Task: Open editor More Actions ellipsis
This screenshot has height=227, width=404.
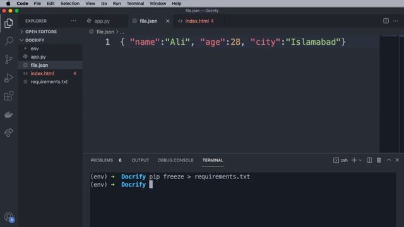Action: pyautogui.click(x=396, y=21)
